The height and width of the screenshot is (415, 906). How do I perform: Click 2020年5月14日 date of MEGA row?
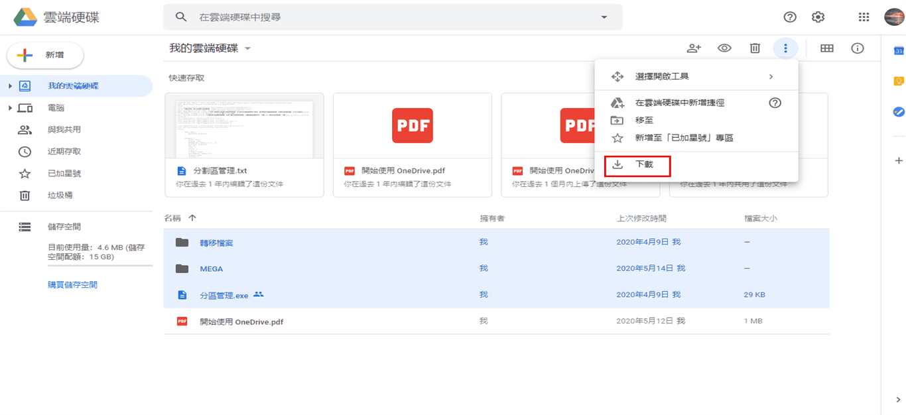click(x=651, y=268)
